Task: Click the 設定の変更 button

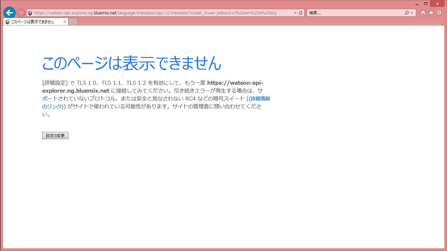Action: 55,135
